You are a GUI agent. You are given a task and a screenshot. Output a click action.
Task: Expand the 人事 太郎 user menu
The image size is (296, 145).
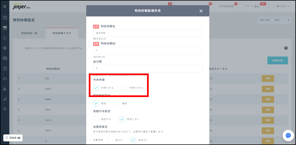point(282,6)
